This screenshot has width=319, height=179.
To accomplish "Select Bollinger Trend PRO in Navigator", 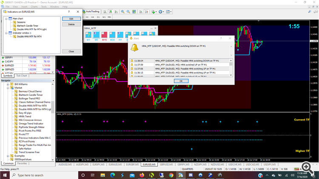I will point(29,99).
